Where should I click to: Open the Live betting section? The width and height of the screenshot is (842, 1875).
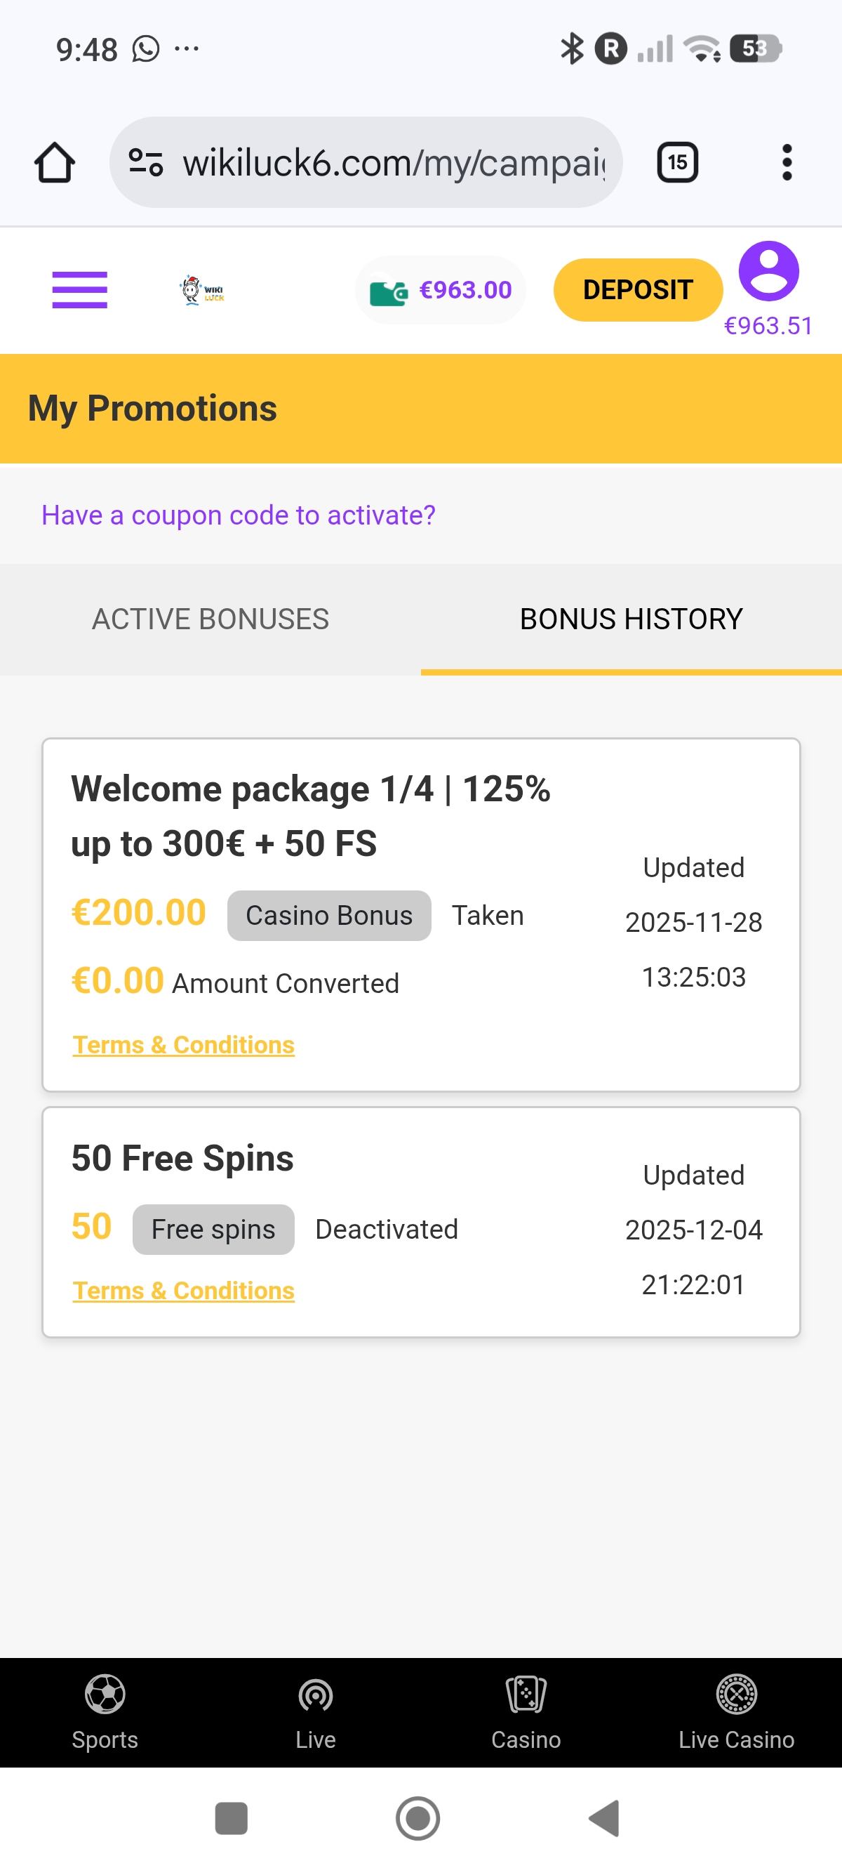point(316,1711)
